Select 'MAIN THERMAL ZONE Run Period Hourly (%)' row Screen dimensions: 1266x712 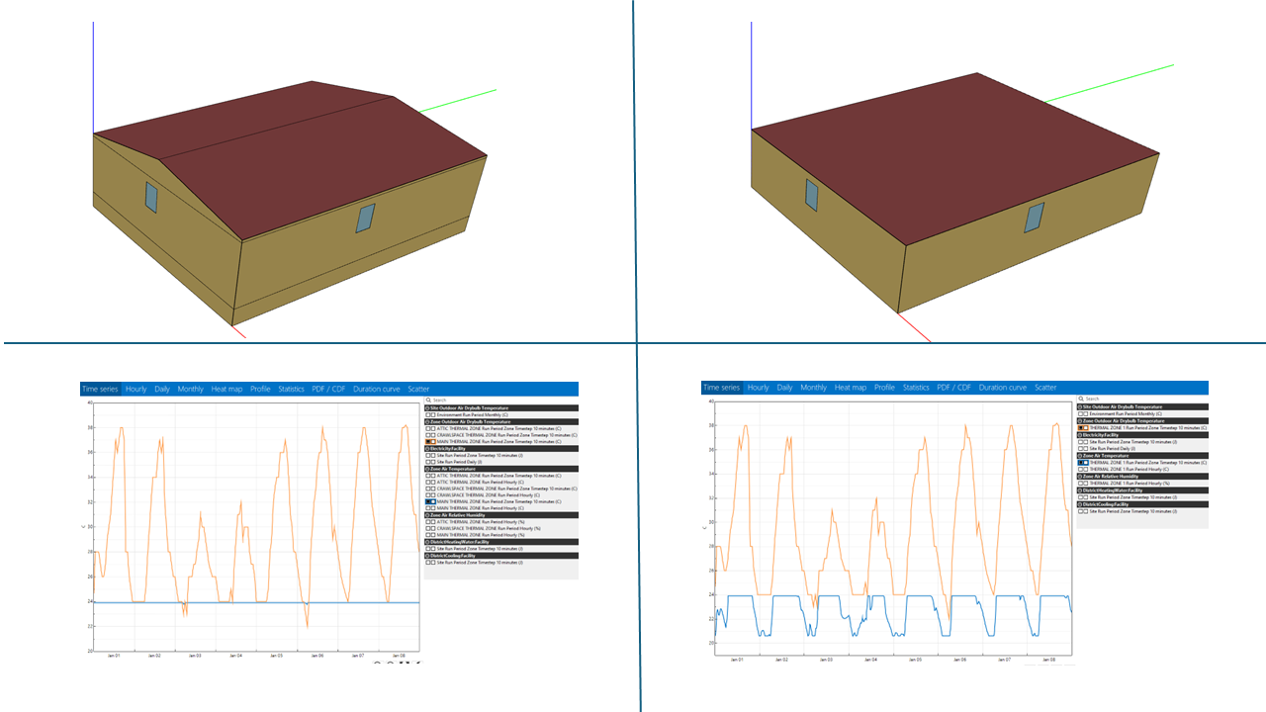pyautogui.click(x=501, y=535)
